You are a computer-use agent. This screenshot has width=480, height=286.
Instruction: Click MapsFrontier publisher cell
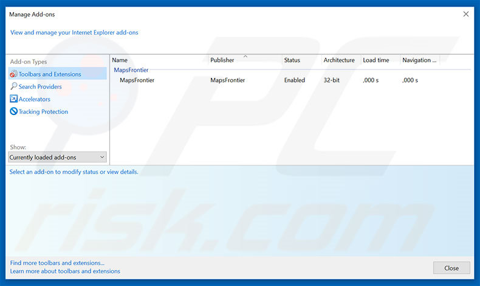tap(227, 80)
